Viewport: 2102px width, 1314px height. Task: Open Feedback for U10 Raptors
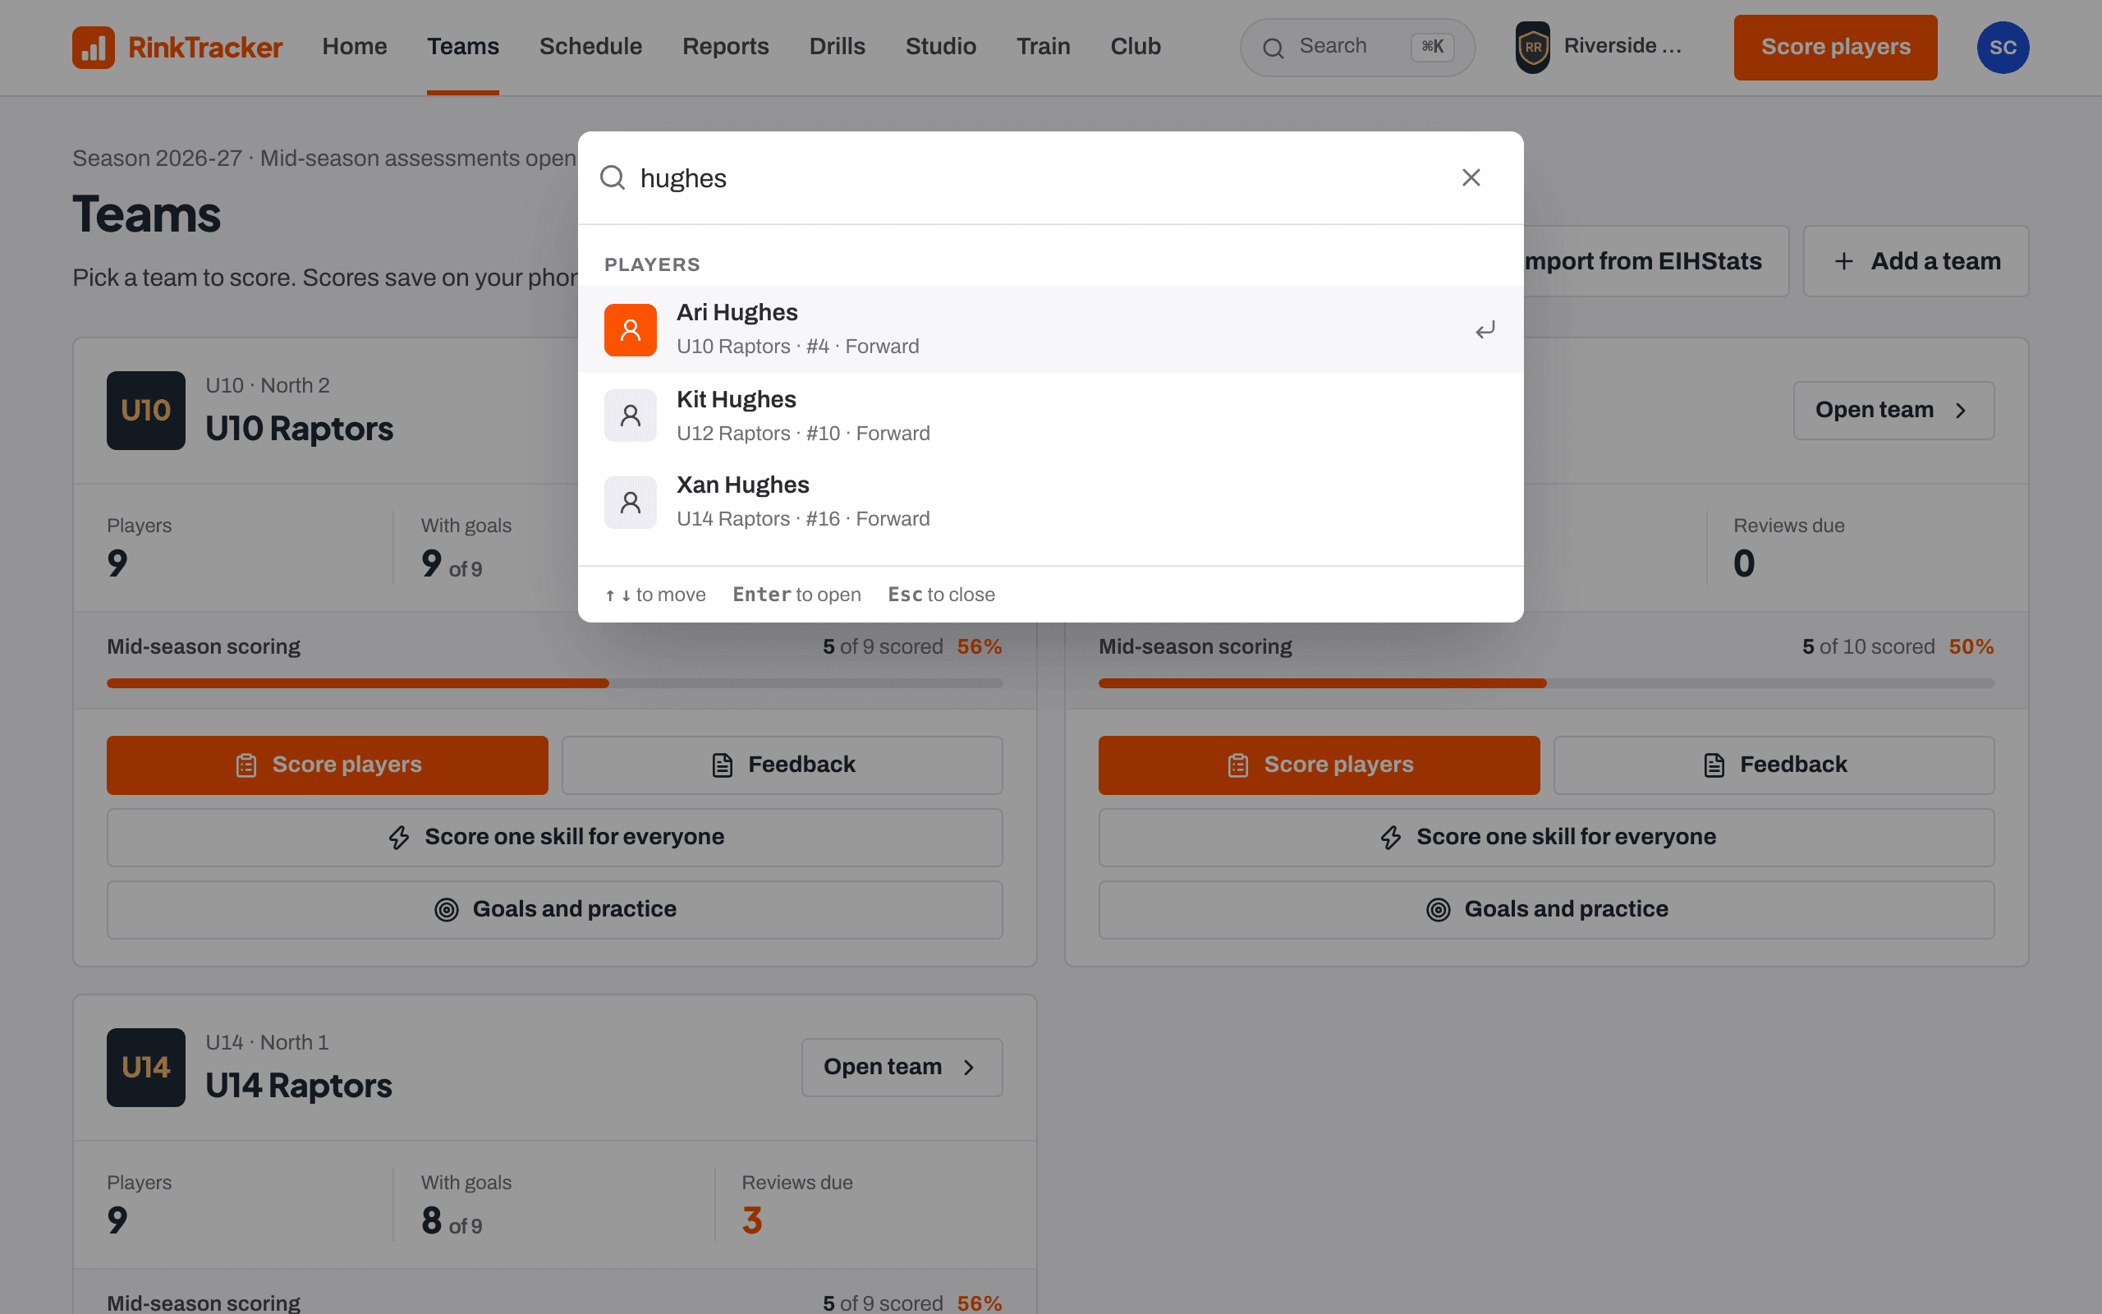[782, 765]
